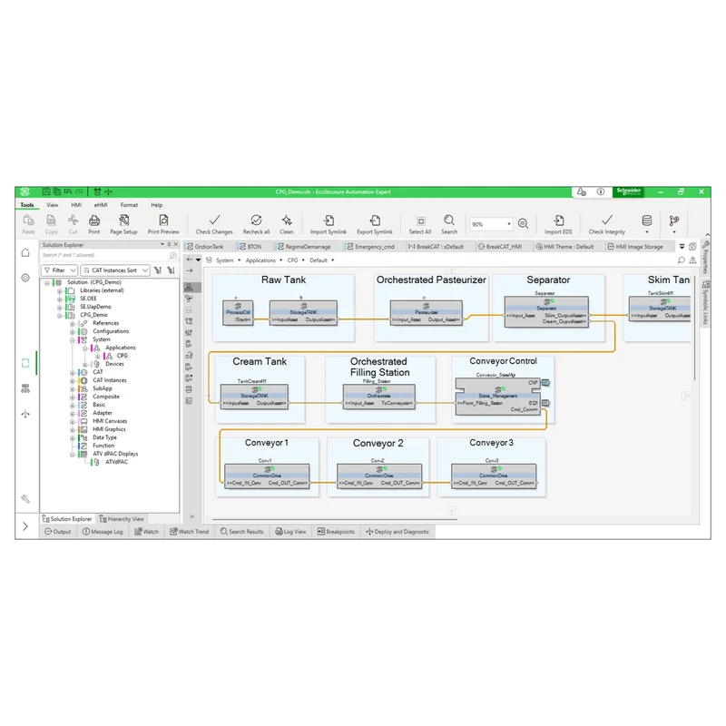Open the Watch Trend tab
The width and height of the screenshot is (726, 726).
click(190, 532)
